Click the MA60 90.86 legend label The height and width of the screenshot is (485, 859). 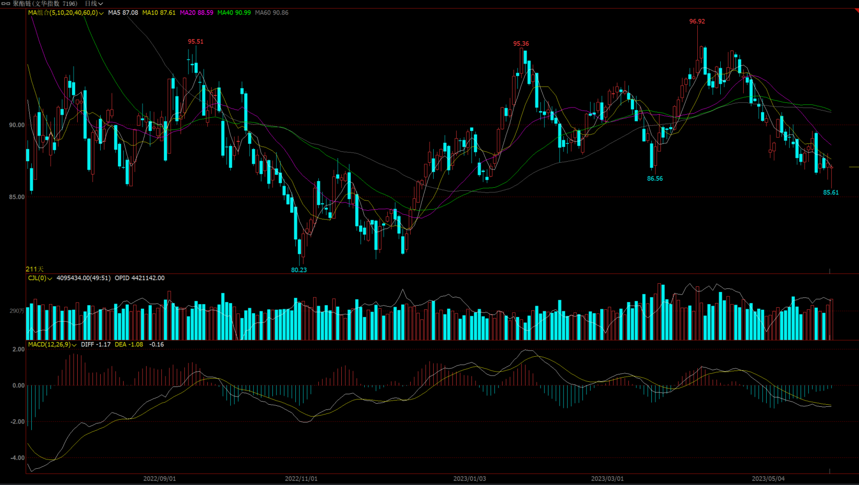271,13
